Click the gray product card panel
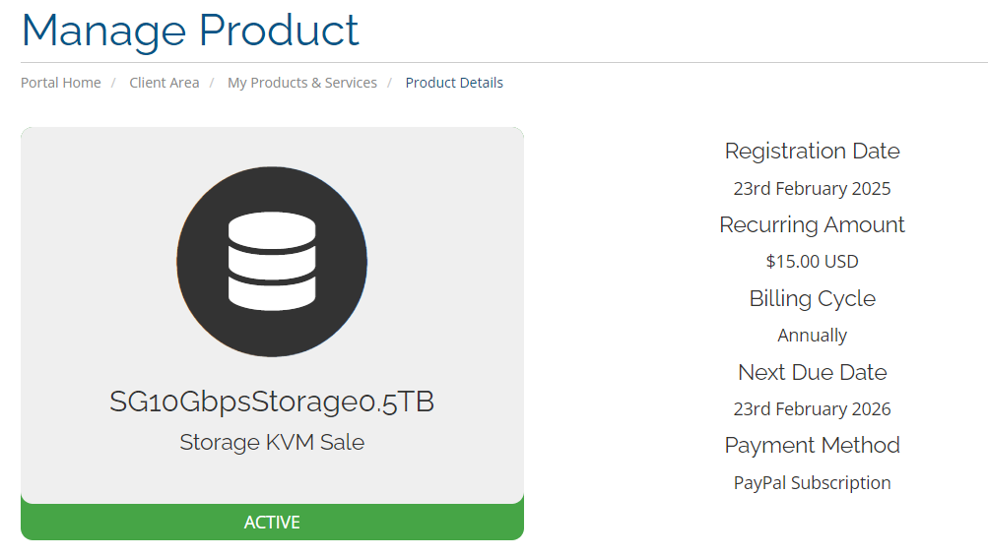Viewport: 988px width, 557px height. click(x=272, y=315)
